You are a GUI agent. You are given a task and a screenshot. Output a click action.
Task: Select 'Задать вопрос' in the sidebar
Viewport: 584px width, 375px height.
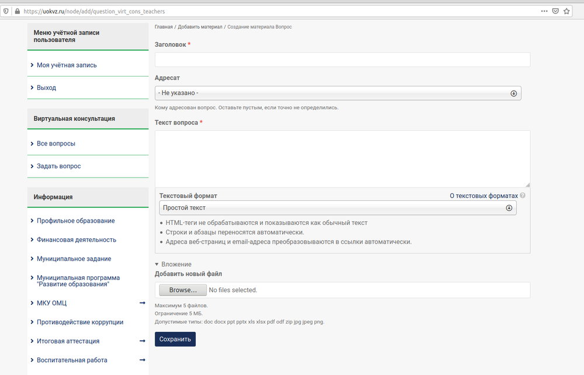pyautogui.click(x=58, y=166)
